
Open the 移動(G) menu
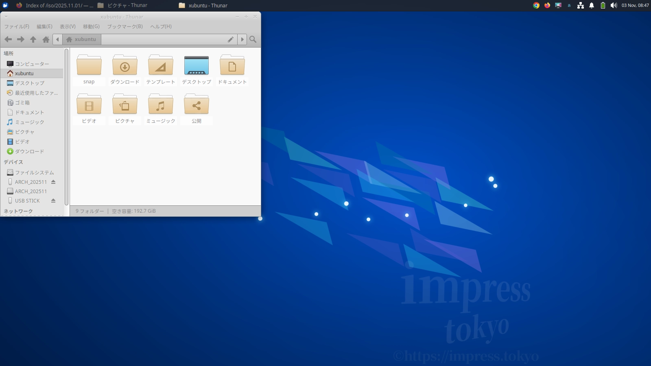[x=91, y=26]
